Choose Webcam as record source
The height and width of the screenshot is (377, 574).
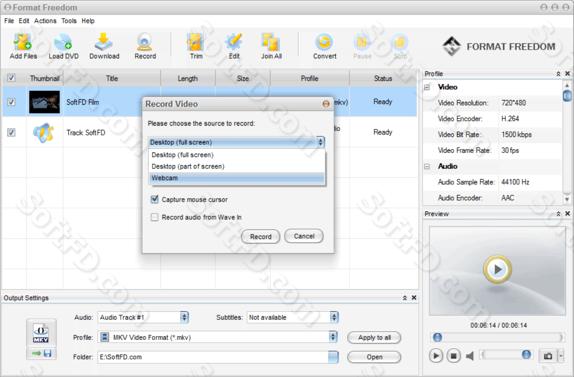[x=237, y=178]
